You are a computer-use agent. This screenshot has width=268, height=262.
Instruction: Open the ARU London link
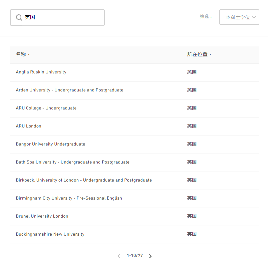pos(28,126)
